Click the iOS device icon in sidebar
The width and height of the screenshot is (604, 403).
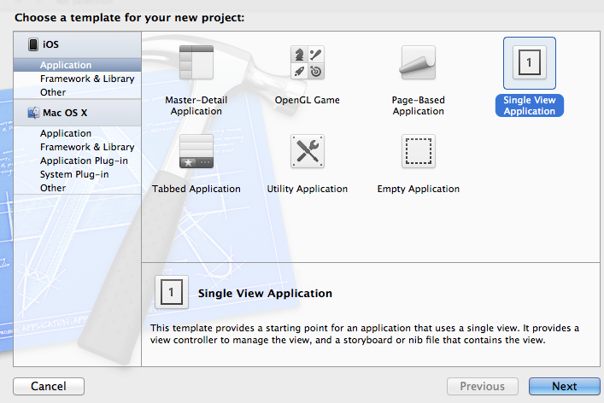pos(33,44)
